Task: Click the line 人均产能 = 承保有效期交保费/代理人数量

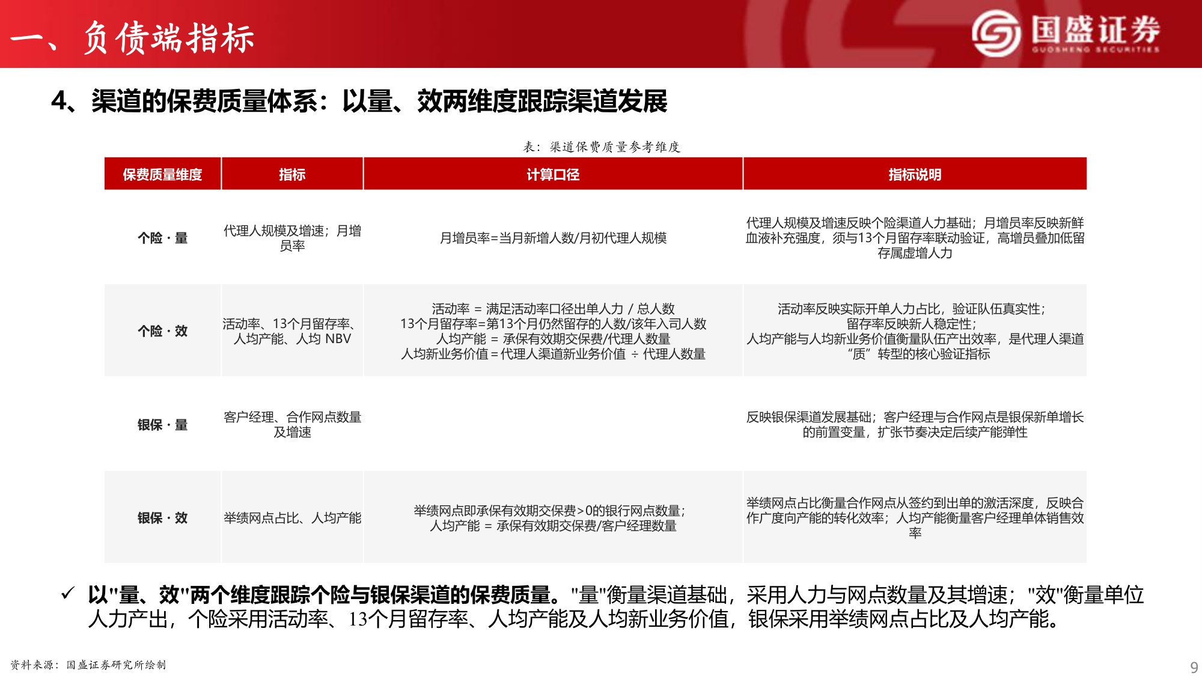Action: tap(553, 339)
